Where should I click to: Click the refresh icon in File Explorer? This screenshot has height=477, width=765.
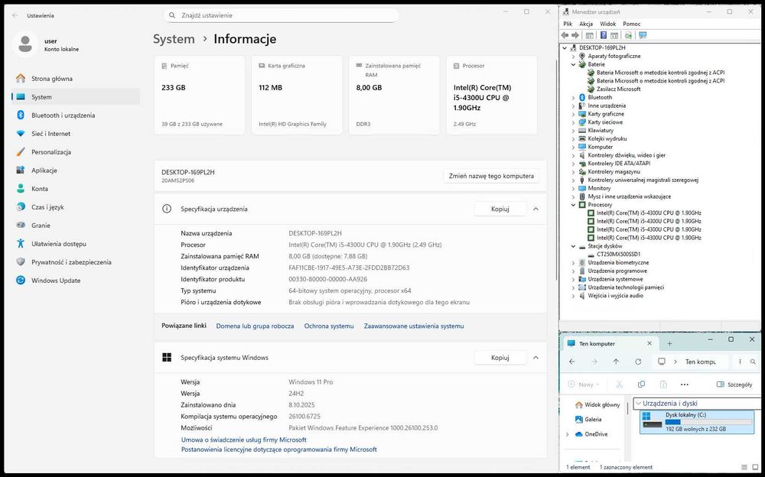pyautogui.click(x=640, y=362)
